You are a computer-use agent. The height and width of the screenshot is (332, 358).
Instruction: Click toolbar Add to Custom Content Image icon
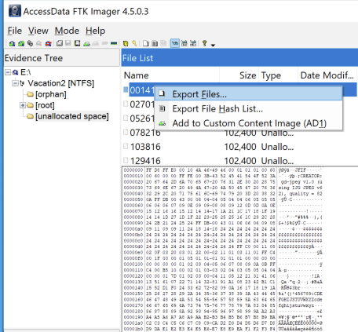[86, 43]
